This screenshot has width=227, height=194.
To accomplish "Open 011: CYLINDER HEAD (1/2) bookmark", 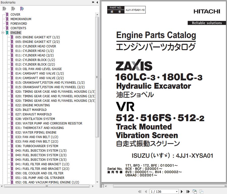I will pos(35,51).
